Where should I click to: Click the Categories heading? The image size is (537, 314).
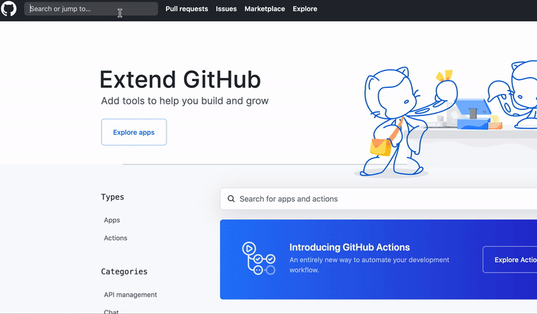coord(124,272)
